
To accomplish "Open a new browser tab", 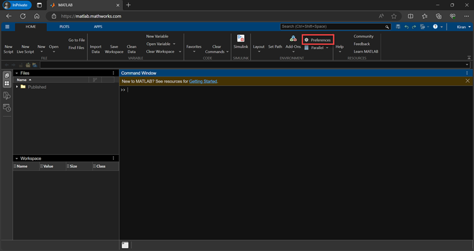I will (129, 5).
